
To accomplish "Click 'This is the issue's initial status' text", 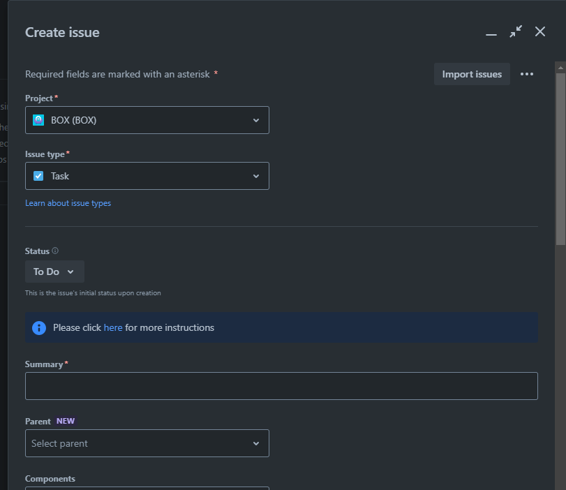I will click(93, 293).
